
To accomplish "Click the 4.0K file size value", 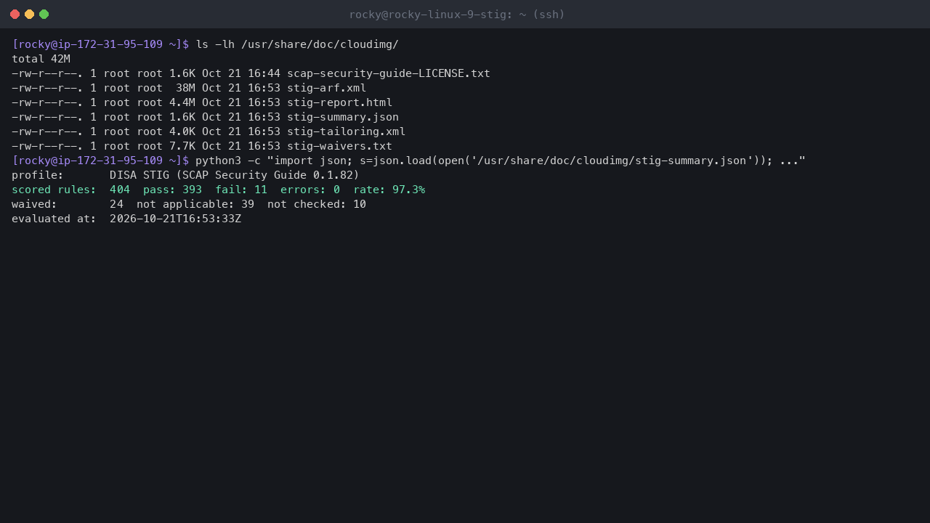I will [182, 131].
